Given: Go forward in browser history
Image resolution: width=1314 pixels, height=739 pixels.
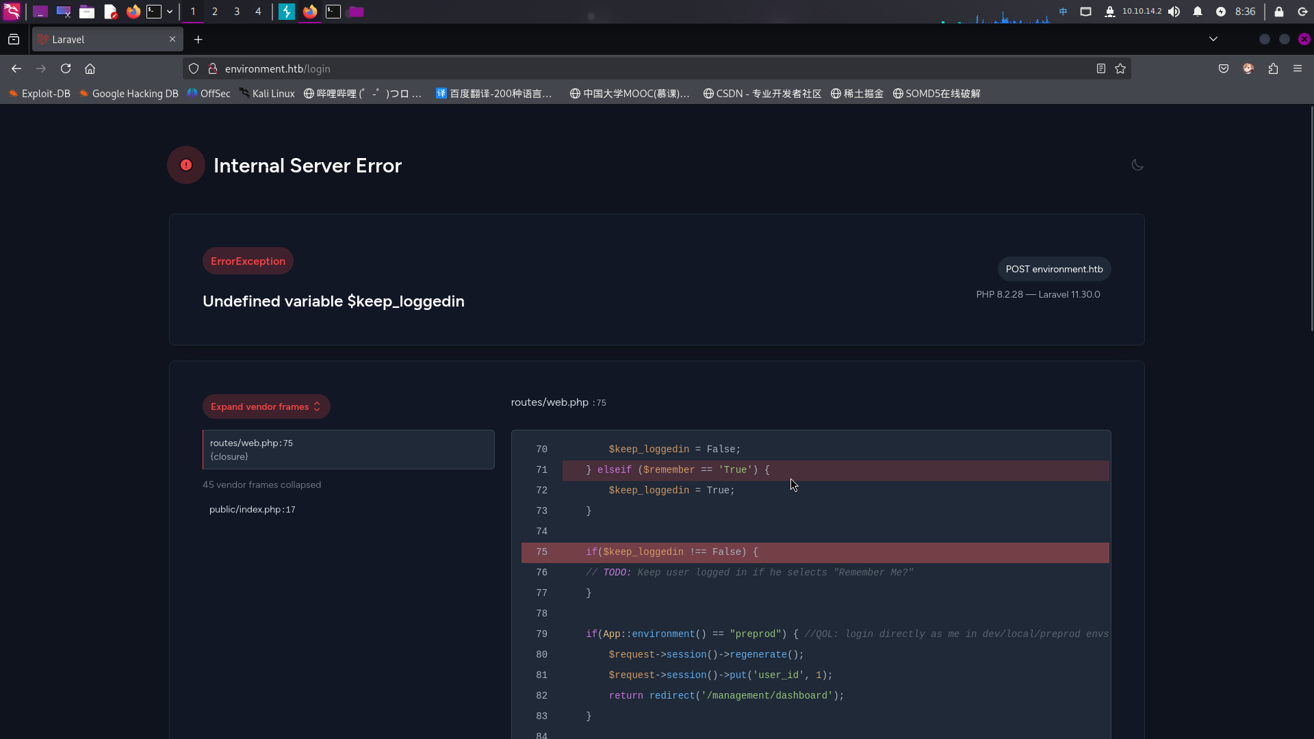Looking at the screenshot, I should click(x=41, y=68).
